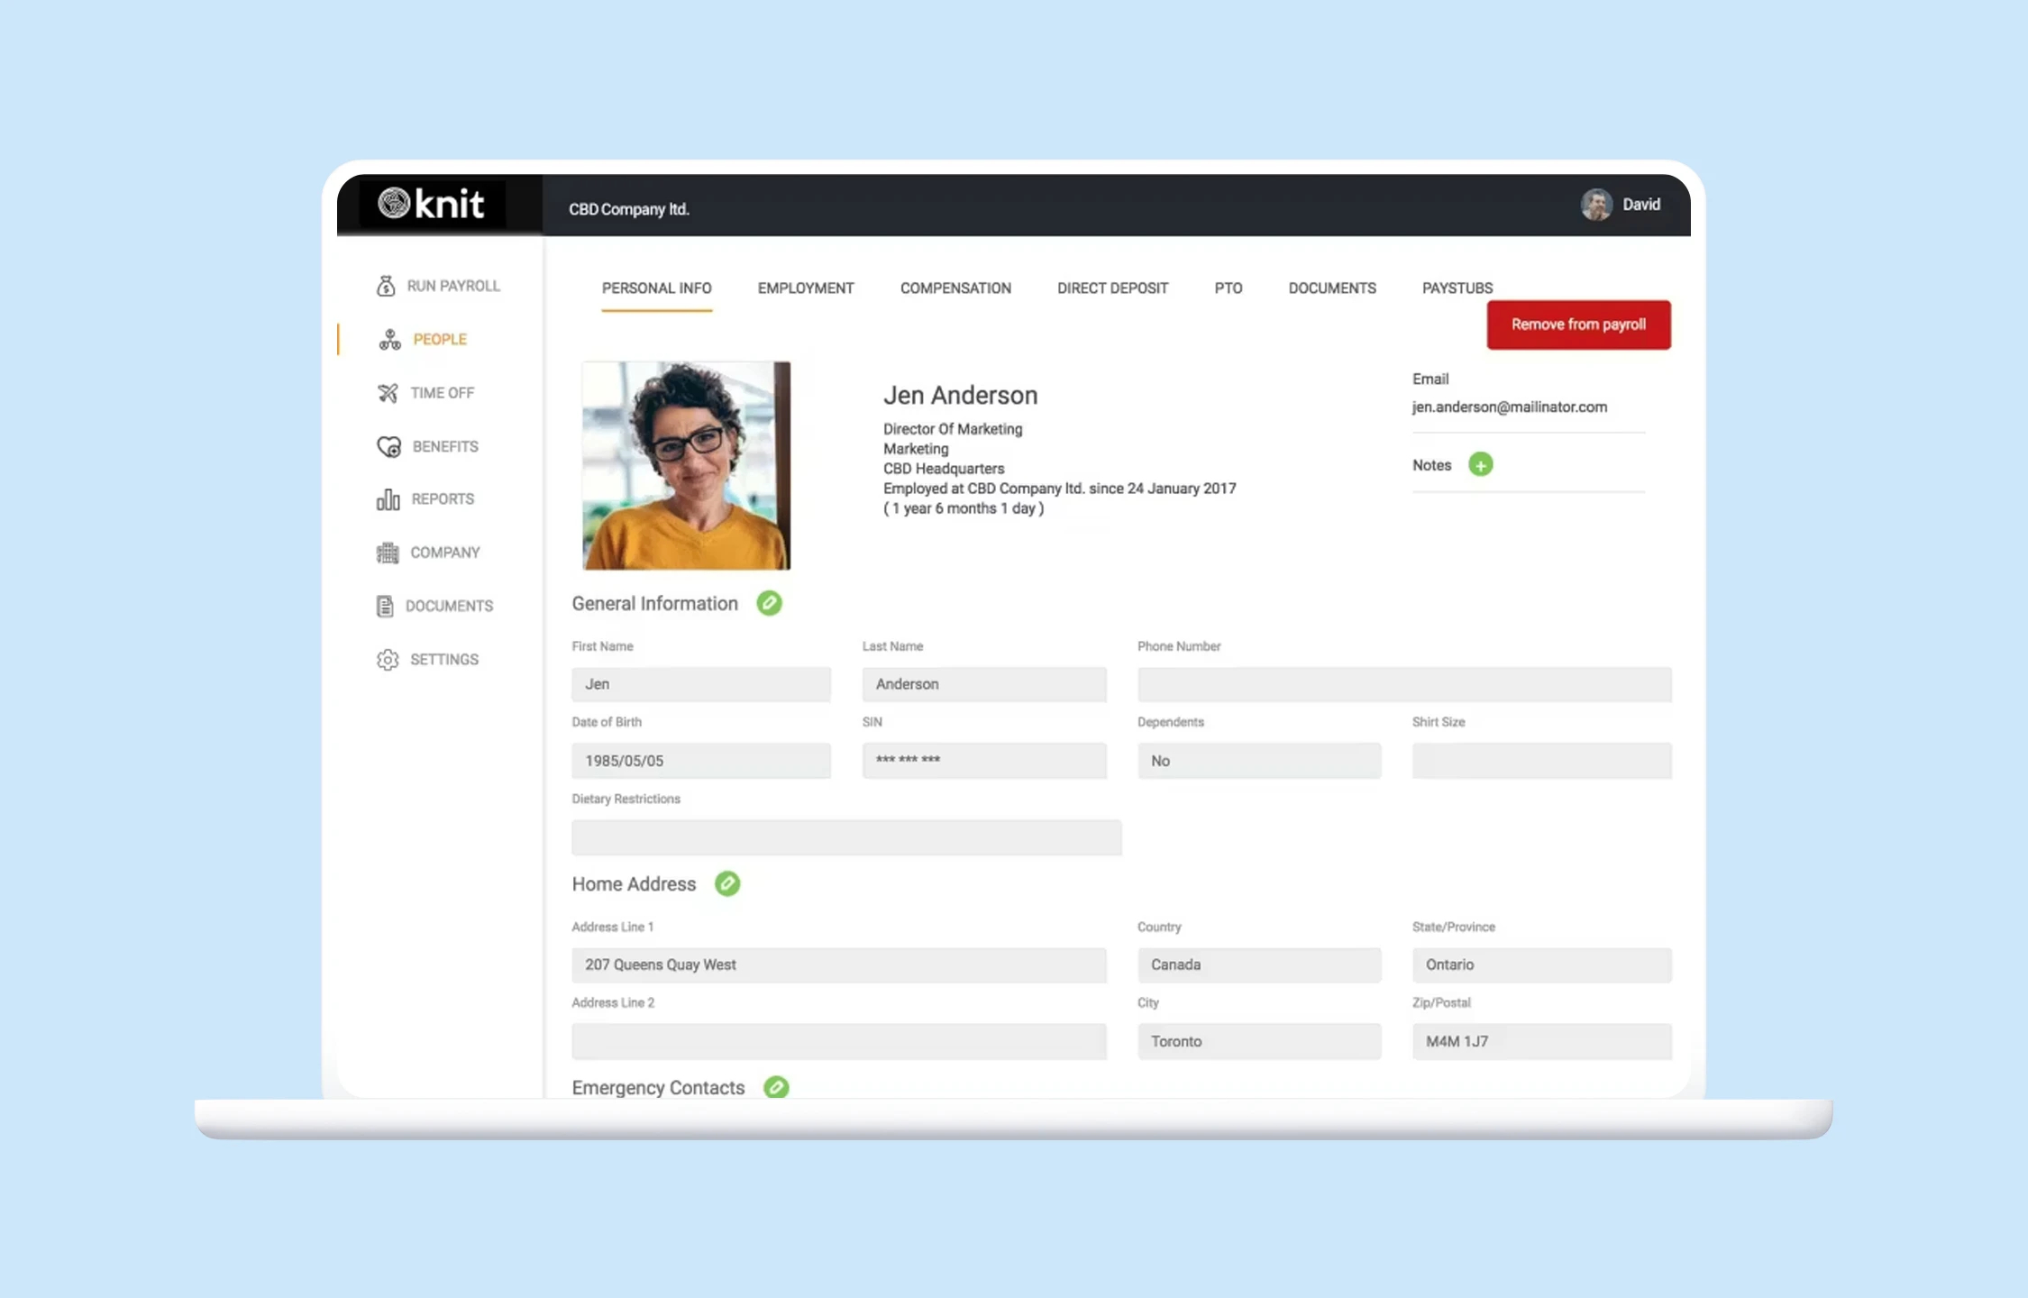Edit General Information with the pencil icon

[770, 603]
